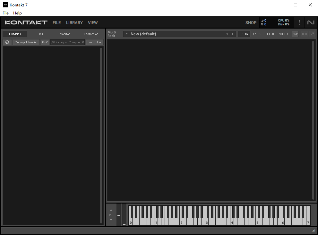This screenshot has width=318, height=235.
Task: Click the Kontakt logo in header
Action: click(26, 22)
